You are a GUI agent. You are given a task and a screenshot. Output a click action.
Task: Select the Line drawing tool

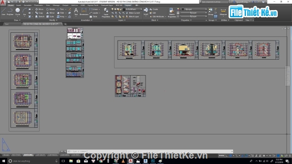click(x=3, y=11)
